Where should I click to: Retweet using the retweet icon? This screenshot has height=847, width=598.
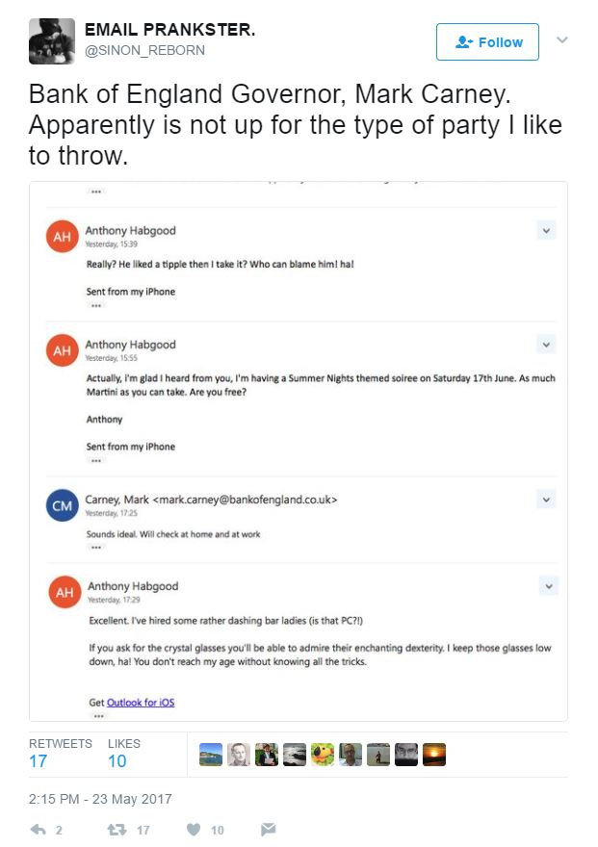(117, 829)
